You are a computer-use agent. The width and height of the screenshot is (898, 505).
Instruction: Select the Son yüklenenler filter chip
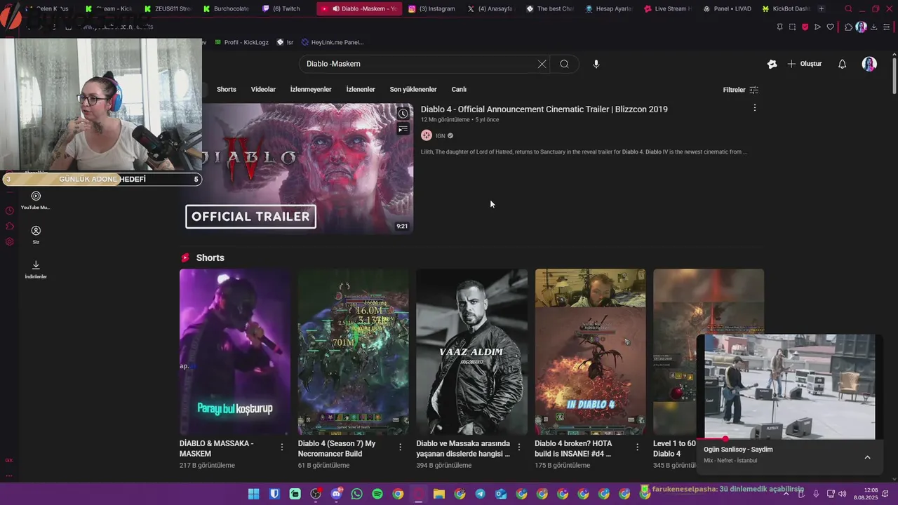point(413,89)
